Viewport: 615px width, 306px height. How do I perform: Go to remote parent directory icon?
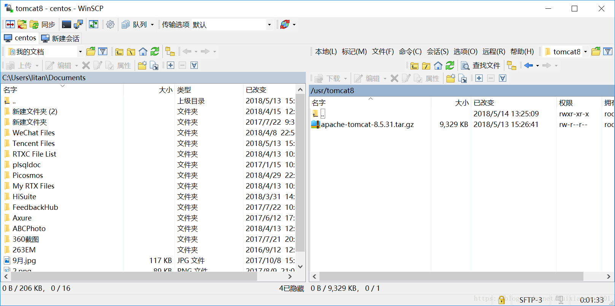coord(414,65)
